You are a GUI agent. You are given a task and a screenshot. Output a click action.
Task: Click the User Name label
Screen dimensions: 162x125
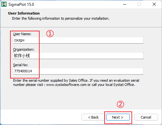22,34
